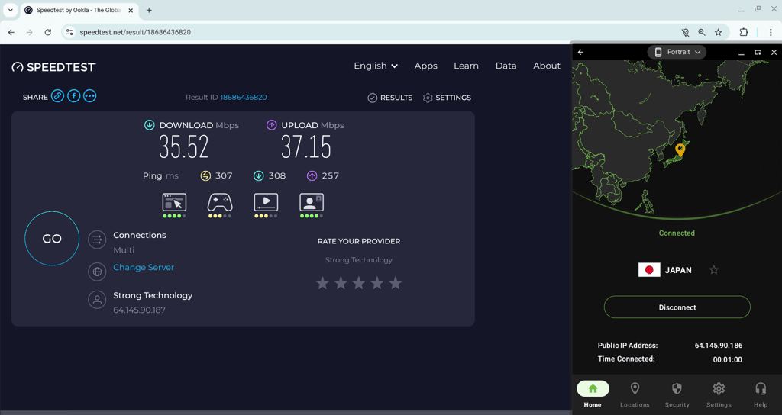Image resolution: width=782 pixels, height=415 pixels.
Task: Open the About menu
Action: click(x=547, y=66)
